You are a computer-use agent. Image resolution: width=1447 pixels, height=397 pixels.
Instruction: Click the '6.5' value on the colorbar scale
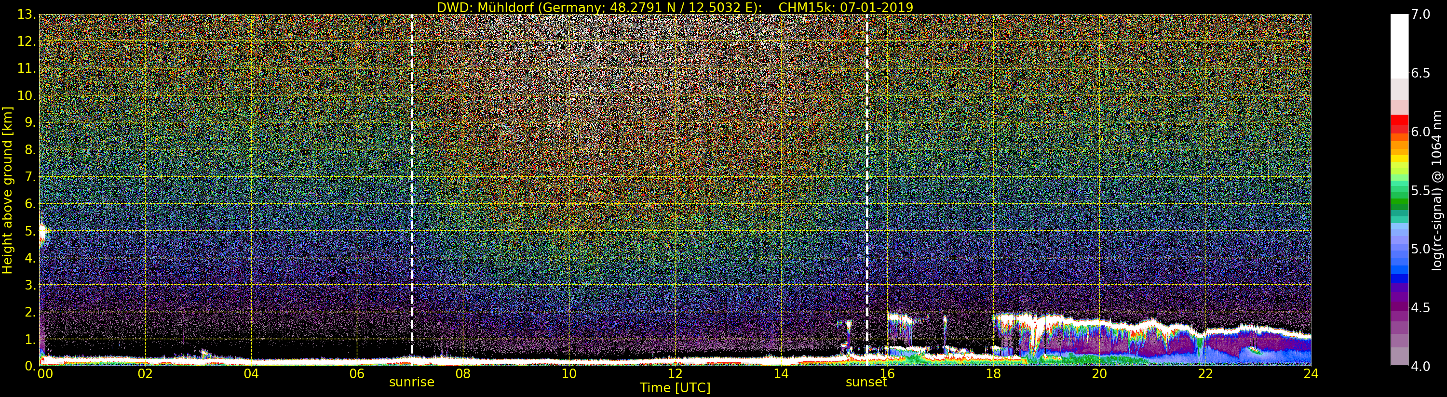(1420, 73)
